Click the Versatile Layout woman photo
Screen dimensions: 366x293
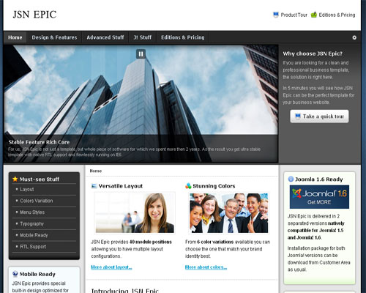pyautogui.click(x=135, y=213)
